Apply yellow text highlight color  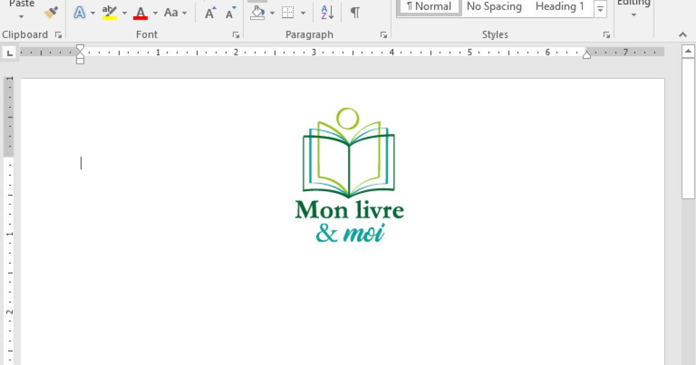109,12
